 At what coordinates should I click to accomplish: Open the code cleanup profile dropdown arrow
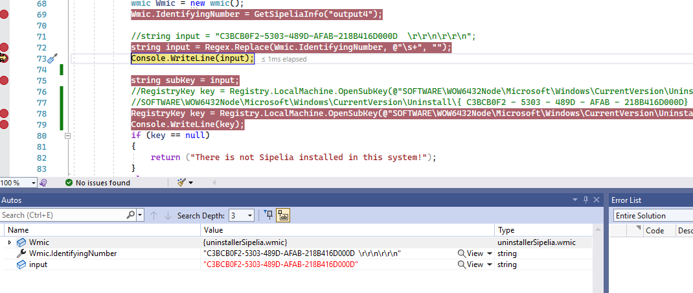(190, 182)
